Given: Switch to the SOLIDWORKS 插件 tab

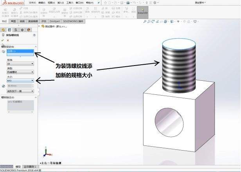Looking at the screenshot, I should coord(73,21).
